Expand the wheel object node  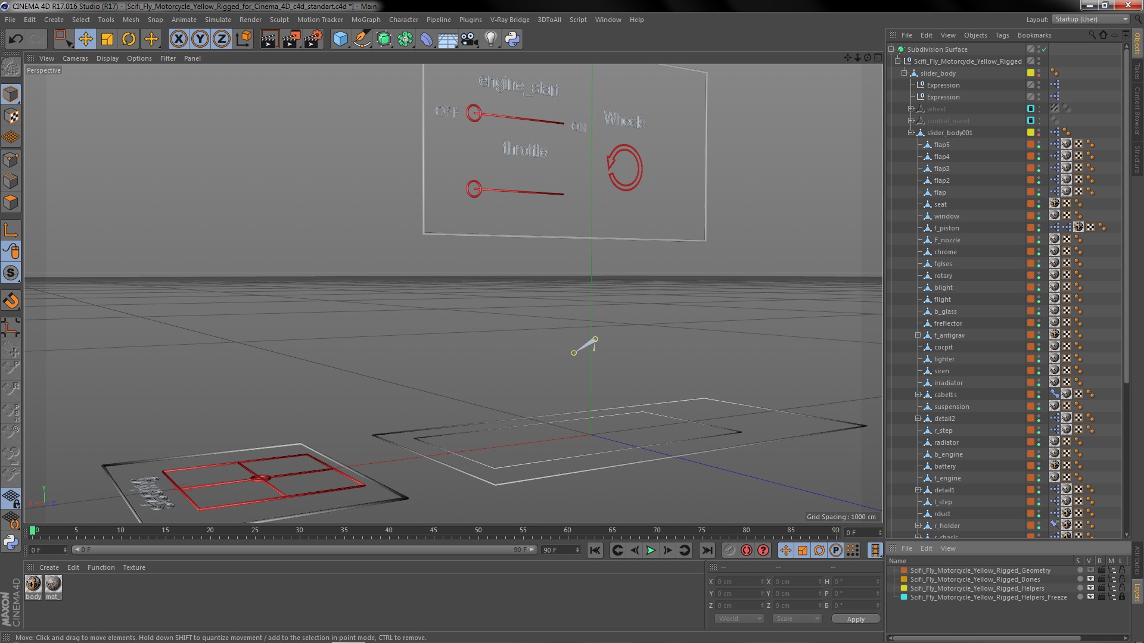coord(910,109)
